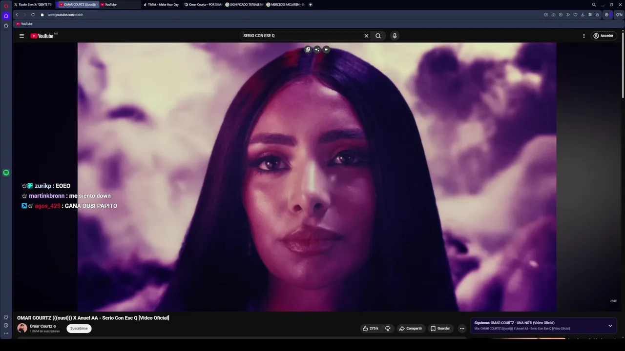Select the OMAR COURTZ (((ousi))) tab
This screenshot has height=351, width=625.
click(x=78, y=4)
